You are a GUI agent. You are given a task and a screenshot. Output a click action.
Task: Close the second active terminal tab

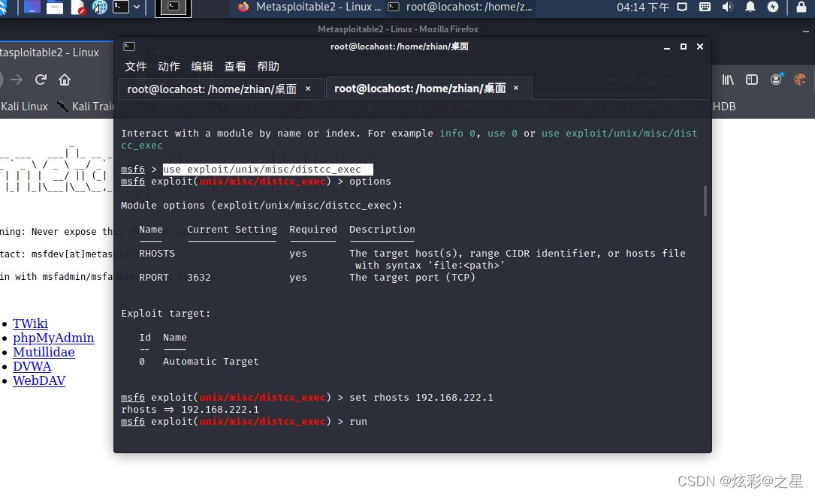[516, 89]
